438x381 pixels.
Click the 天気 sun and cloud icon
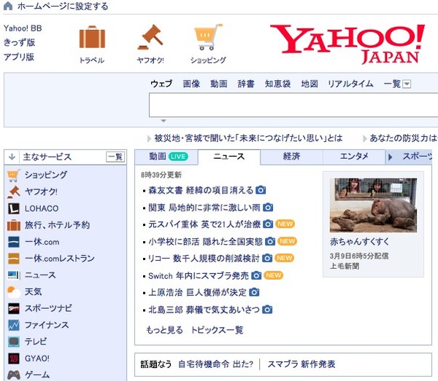pos(13,292)
